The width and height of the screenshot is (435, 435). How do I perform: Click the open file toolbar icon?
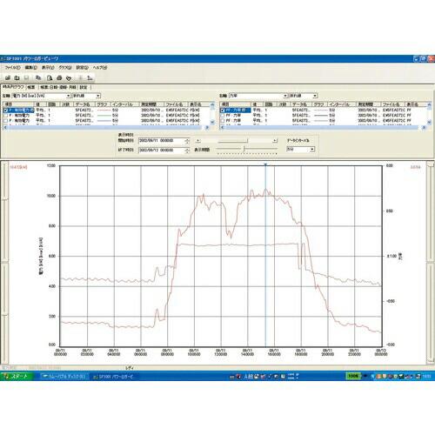point(8,77)
